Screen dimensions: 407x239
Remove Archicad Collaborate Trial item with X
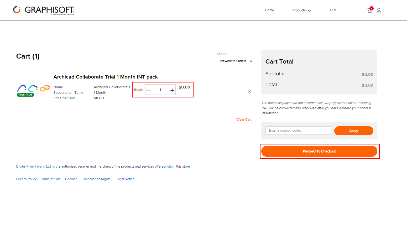click(x=250, y=91)
